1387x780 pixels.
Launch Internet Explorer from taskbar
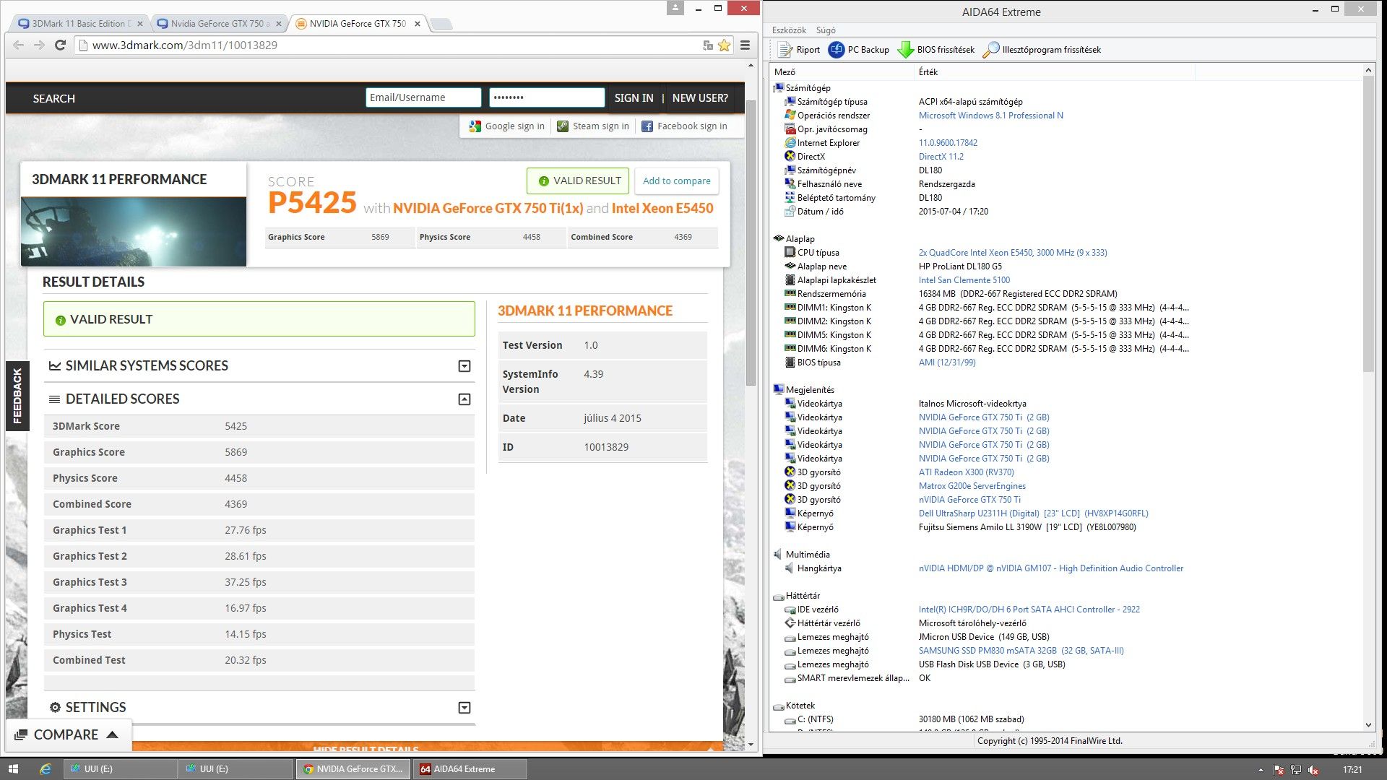tap(45, 769)
